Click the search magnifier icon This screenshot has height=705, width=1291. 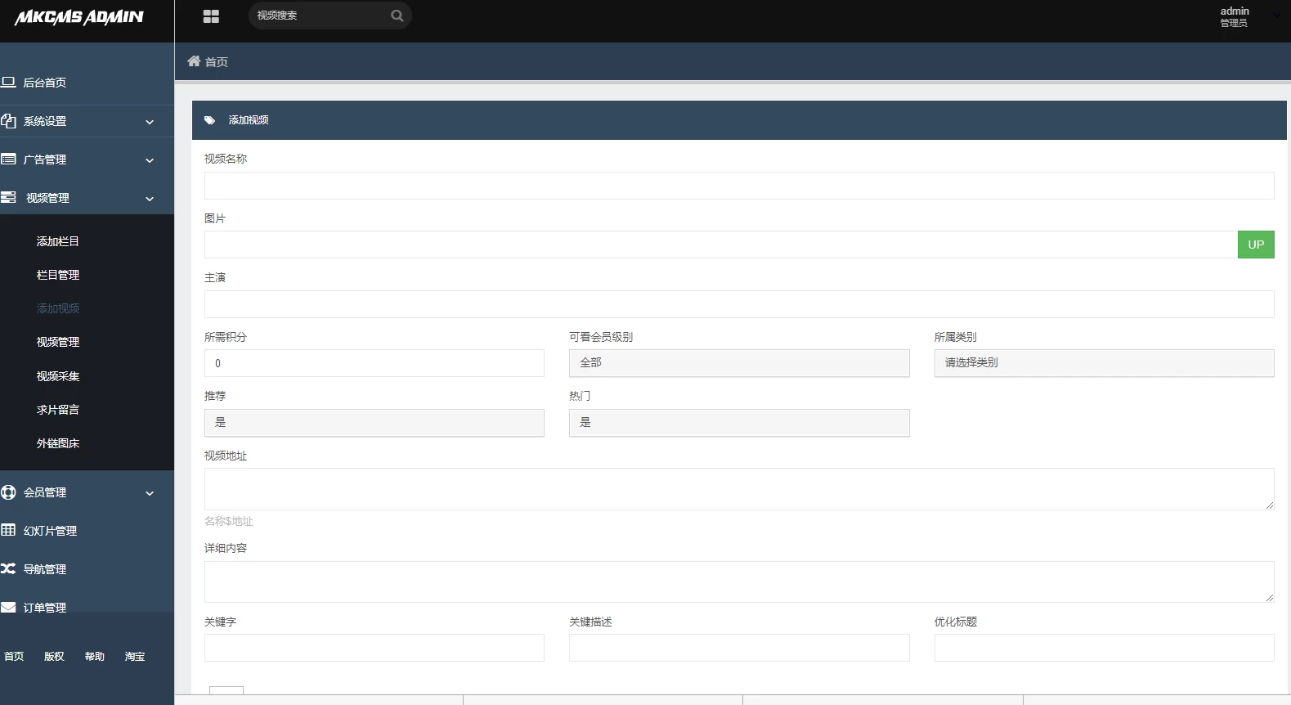(397, 16)
